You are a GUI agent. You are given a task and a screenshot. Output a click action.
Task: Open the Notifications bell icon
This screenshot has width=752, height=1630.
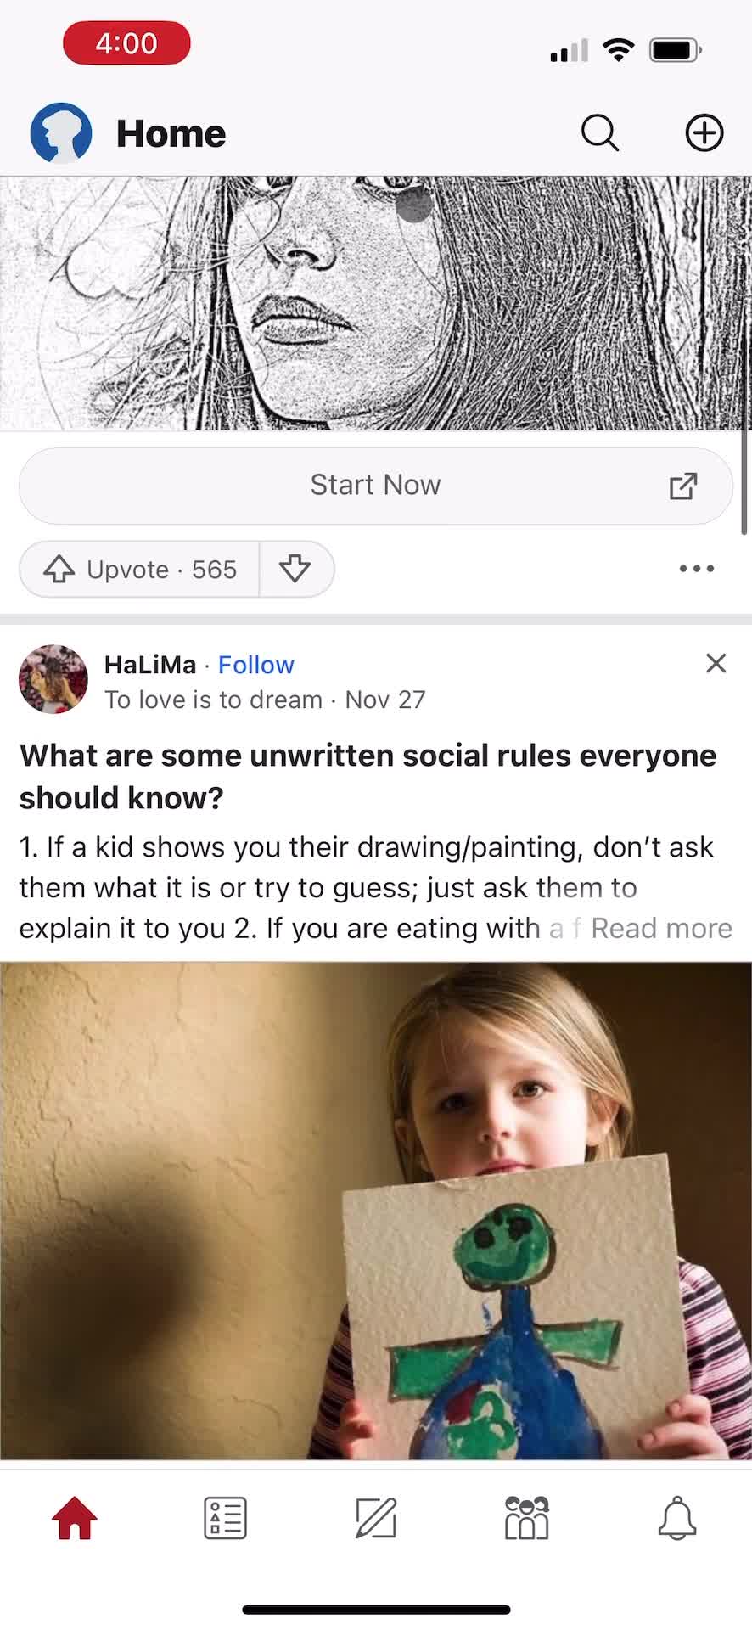tap(677, 1518)
